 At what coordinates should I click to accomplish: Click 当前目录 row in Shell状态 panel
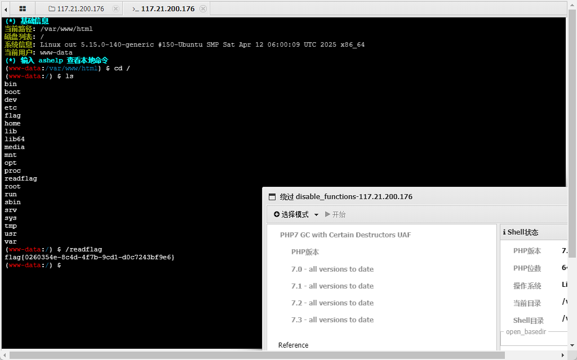[x=539, y=303]
